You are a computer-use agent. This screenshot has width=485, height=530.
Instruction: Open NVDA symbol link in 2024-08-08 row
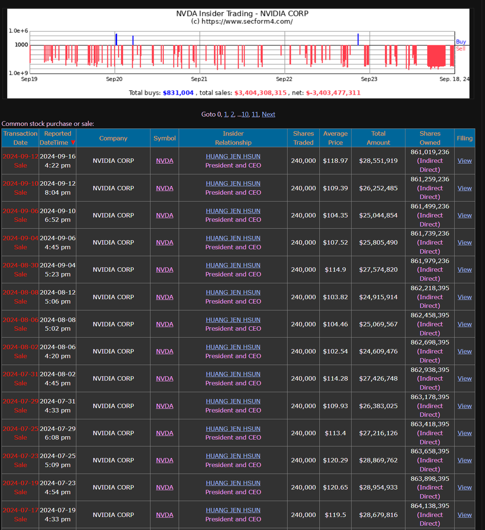pos(165,297)
